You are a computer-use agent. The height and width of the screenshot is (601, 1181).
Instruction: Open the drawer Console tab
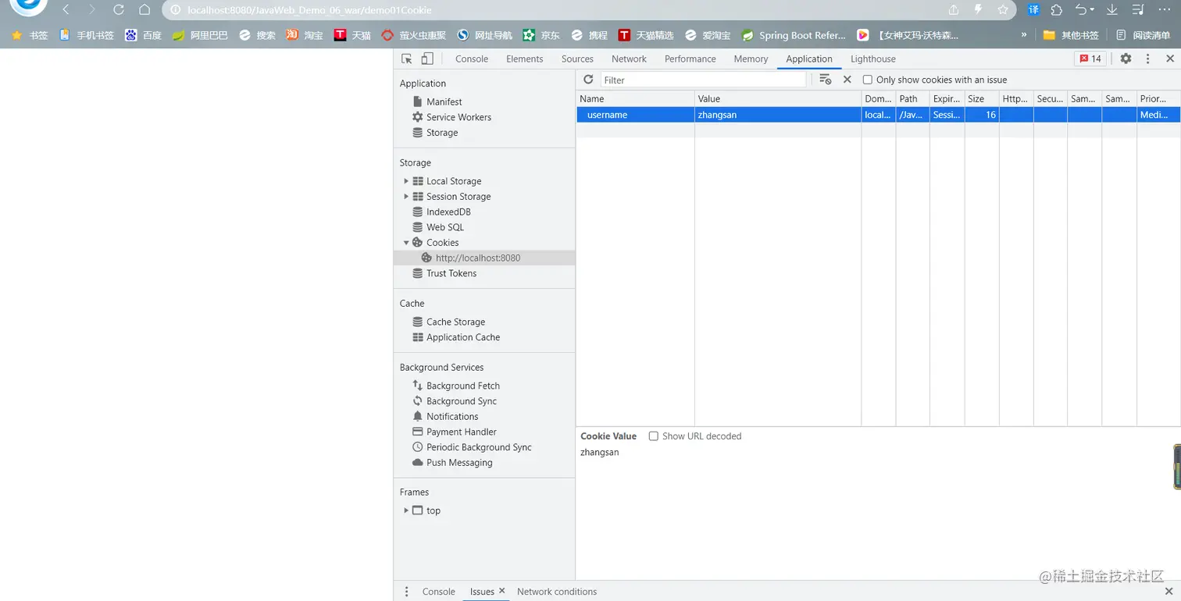click(438, 592)
